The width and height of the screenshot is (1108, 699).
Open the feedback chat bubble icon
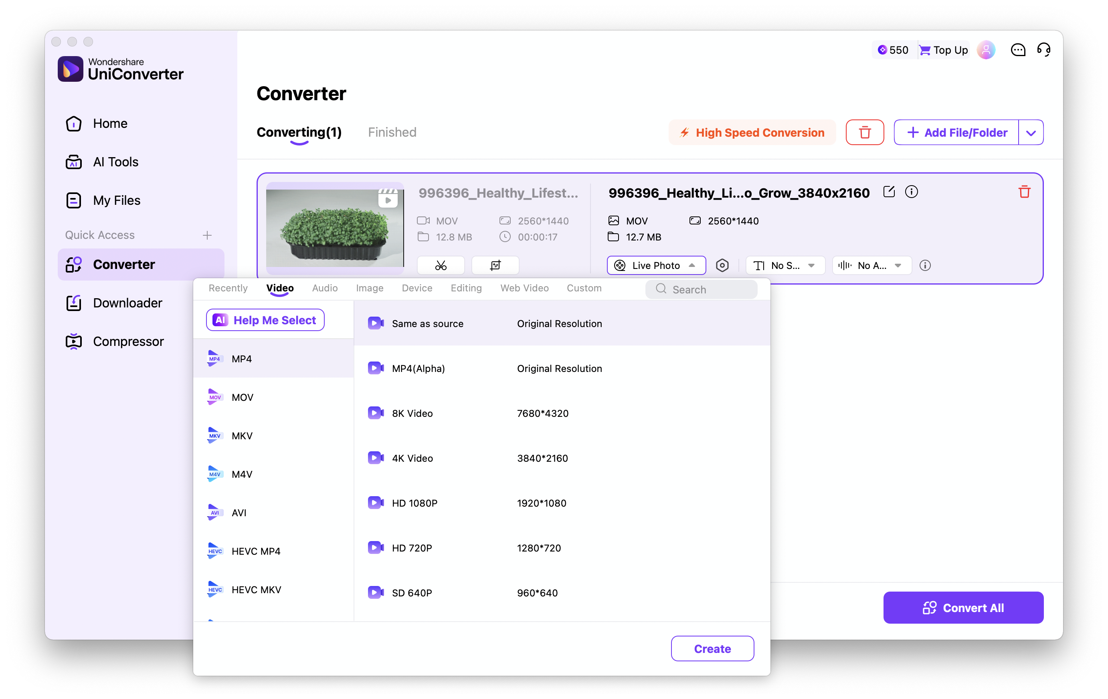pos(1017,50)
